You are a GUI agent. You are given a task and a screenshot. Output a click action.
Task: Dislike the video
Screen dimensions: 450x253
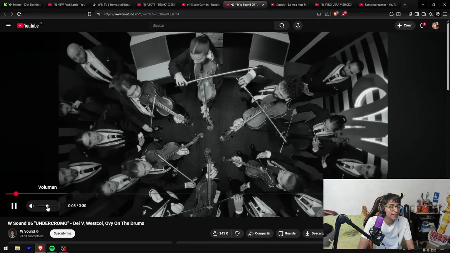[237, 233]
